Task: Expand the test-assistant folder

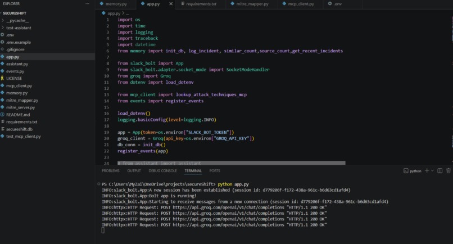Action: point(19,28)
